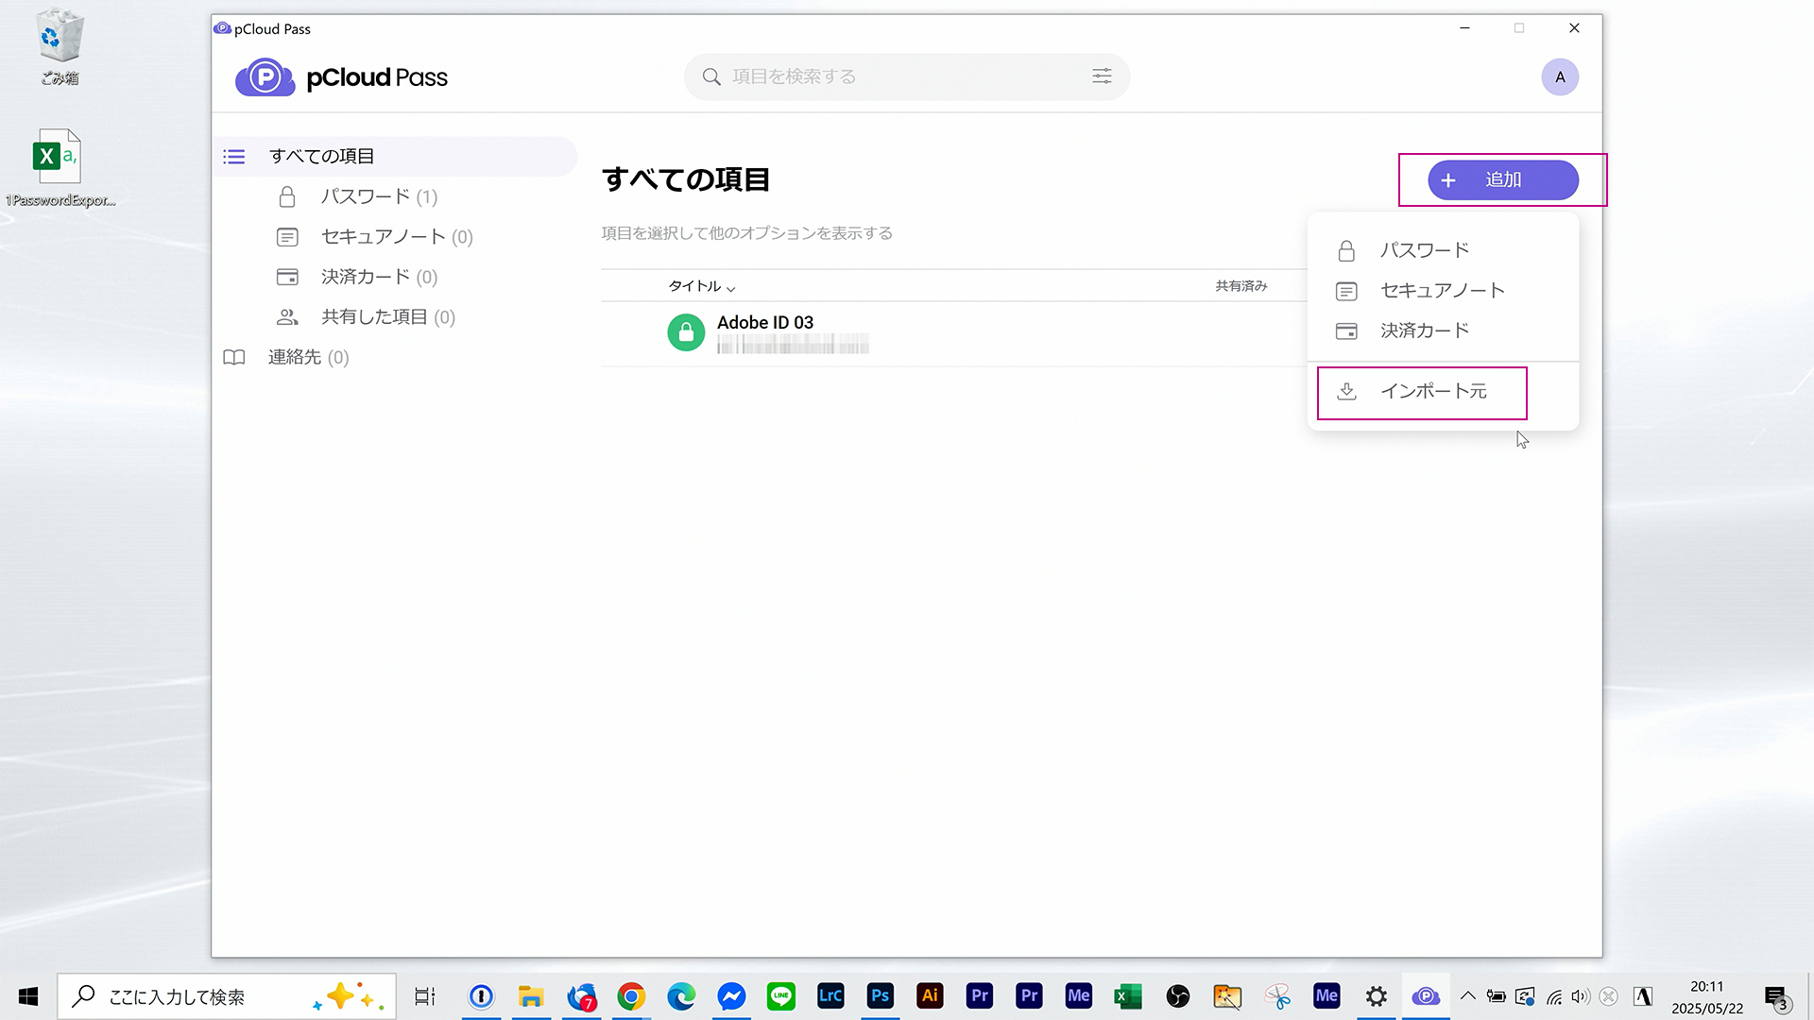Click the search magnifier icon
This screenshot has height=1020, width=1814.
coord(711,76)
